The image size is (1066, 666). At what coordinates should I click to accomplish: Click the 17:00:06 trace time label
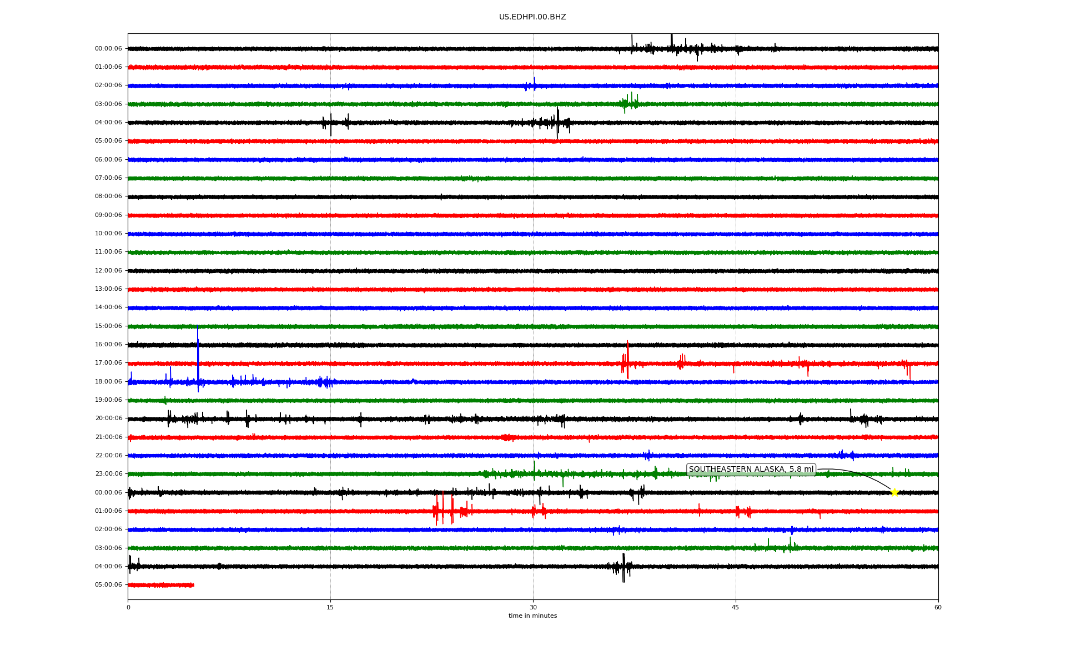coord(108,363)
